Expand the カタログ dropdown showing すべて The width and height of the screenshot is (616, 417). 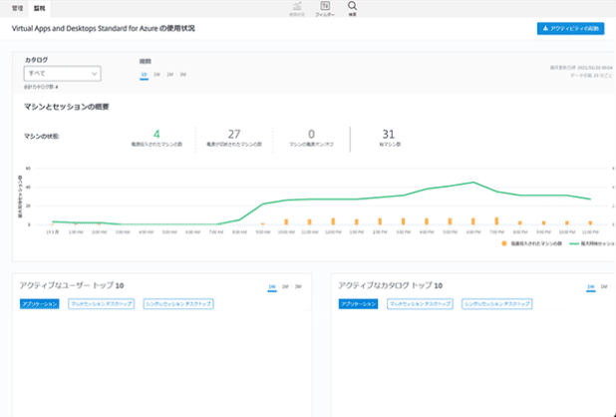coord(62,73)
